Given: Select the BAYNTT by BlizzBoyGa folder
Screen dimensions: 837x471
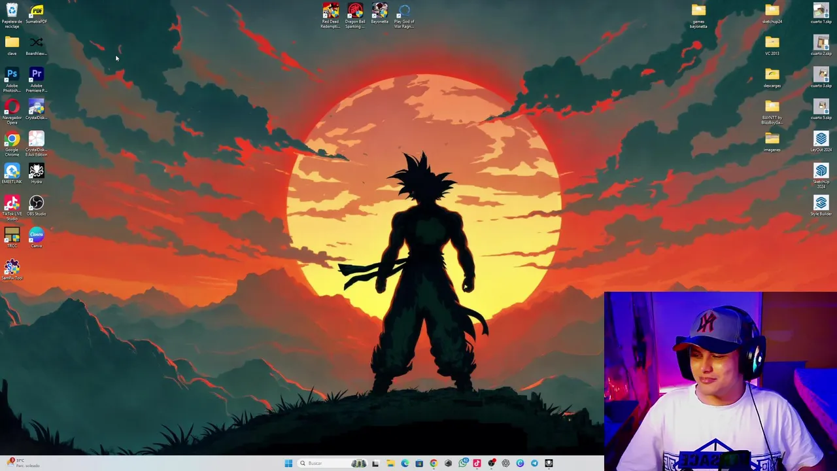Looking at the screenshot, I should (x=772, y=112).
